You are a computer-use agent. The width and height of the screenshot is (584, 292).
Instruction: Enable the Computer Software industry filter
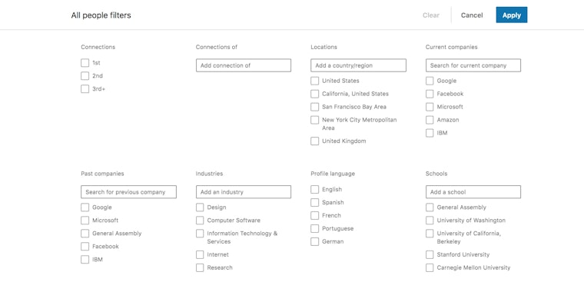coord(200,221)
